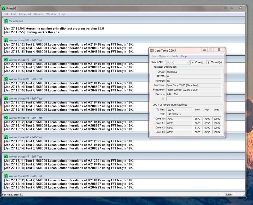Open the Window menu in Prime95

tap(51, 14)
